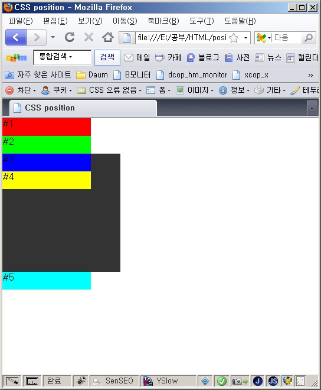This screenshot has height=390, width=321.
Task: Click the magnifier search icon
Action: click(x=309, y=38)
